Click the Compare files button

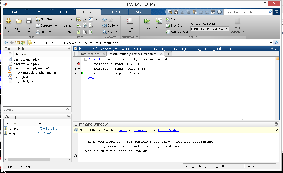44,26
